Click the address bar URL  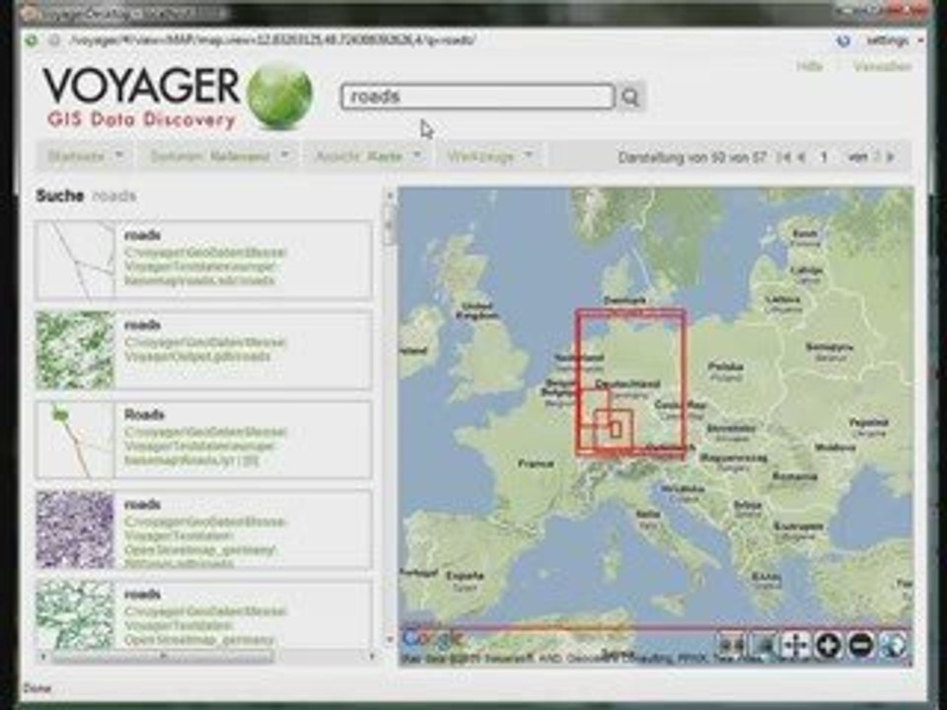pyautogui.click(x=273, y=40)
